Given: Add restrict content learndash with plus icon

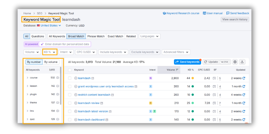Looking at the screenshot, I should (x=76, y=95).
